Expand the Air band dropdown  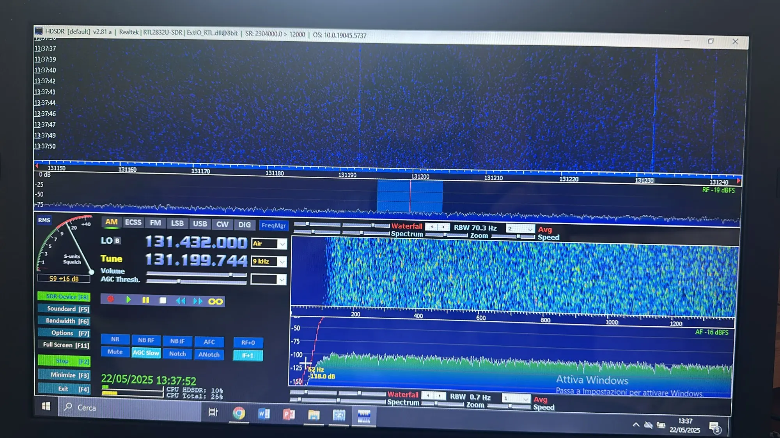click(282, 244)
